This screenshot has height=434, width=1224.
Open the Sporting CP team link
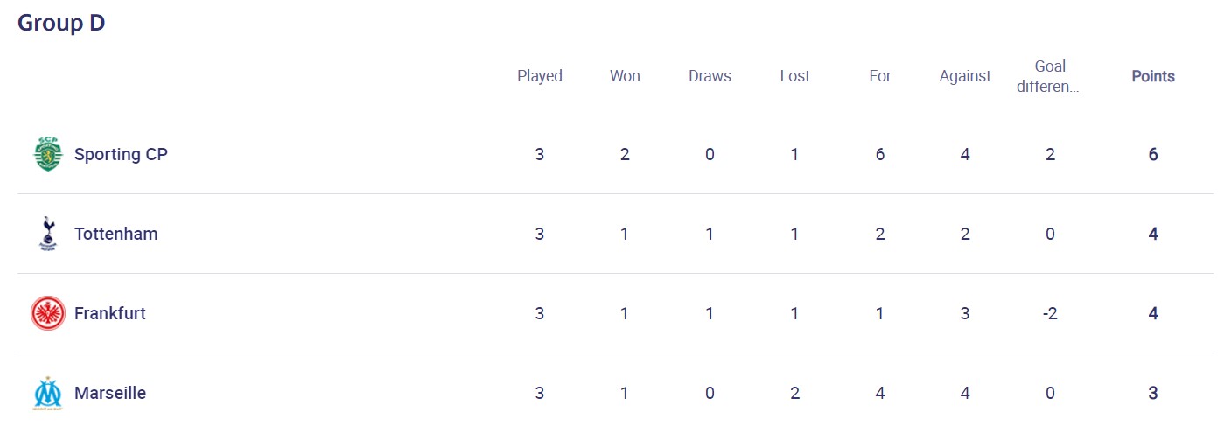[x=121, y=154]
